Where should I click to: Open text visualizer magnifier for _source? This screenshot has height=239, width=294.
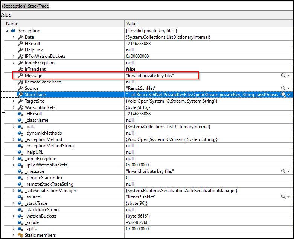[x=283, y=197]
